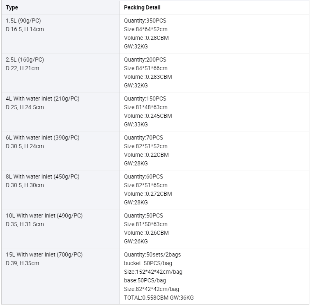Click the "Quantity:50sets/2bags" line
The height and width of the screenshot is (307, 311).
click(x=152, y=254)
